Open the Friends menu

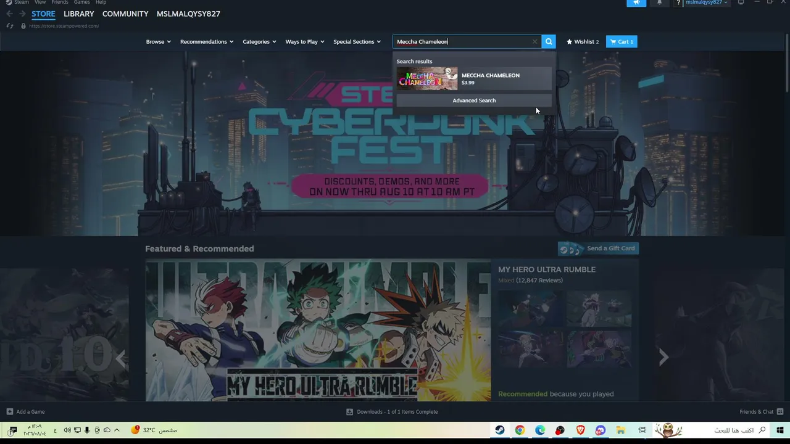(x=60, y=2)
